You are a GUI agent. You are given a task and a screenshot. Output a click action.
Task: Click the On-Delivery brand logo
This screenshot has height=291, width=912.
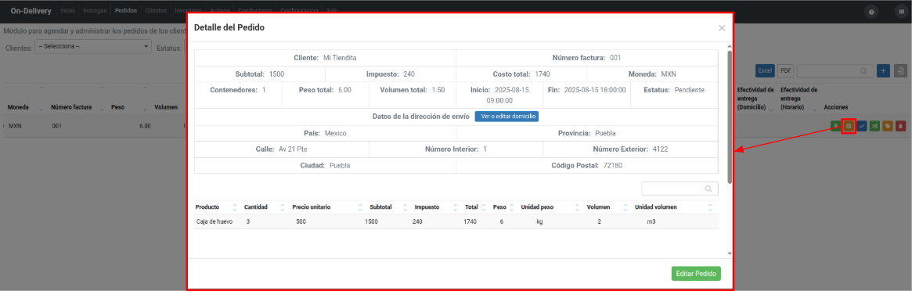(31, 11)
